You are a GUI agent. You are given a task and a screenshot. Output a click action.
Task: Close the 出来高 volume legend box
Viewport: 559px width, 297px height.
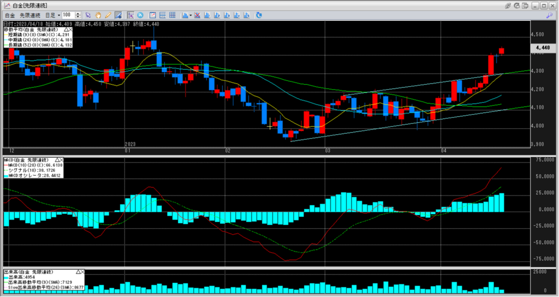(x=84, y=271)
